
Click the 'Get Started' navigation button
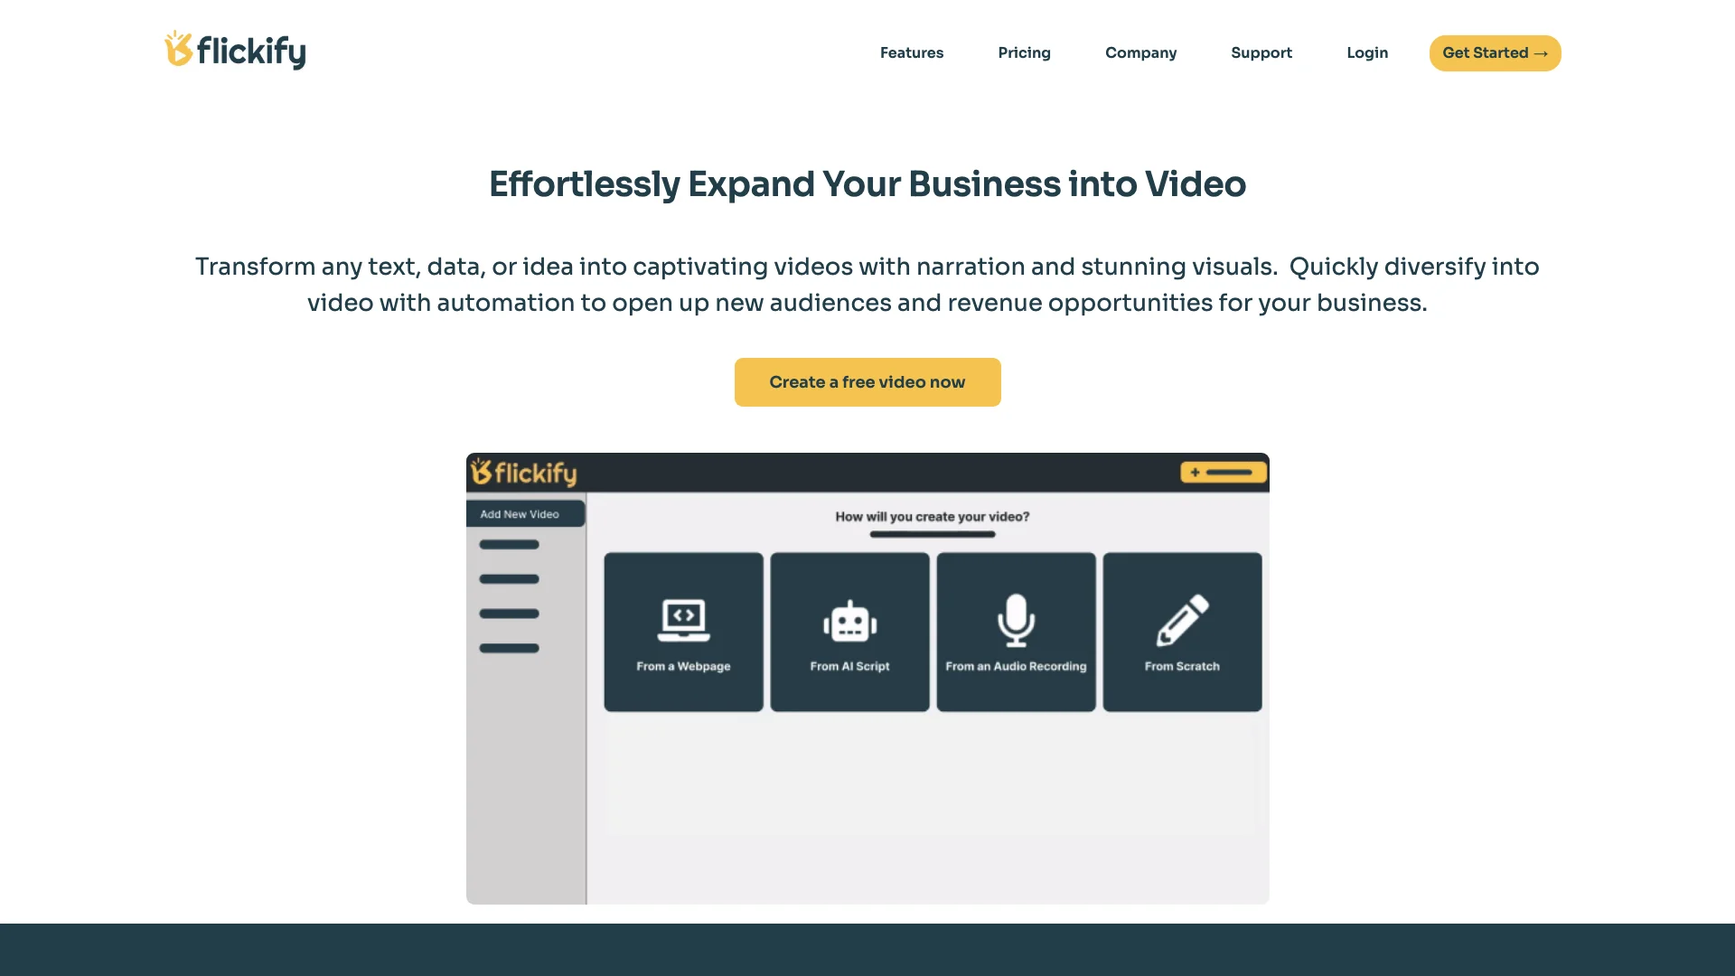point(1495,52)
